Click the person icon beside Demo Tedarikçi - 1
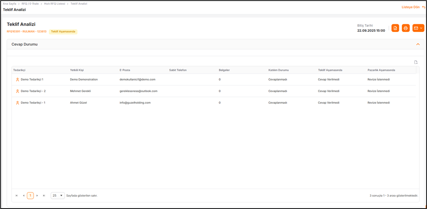 [x=17, y=103]
